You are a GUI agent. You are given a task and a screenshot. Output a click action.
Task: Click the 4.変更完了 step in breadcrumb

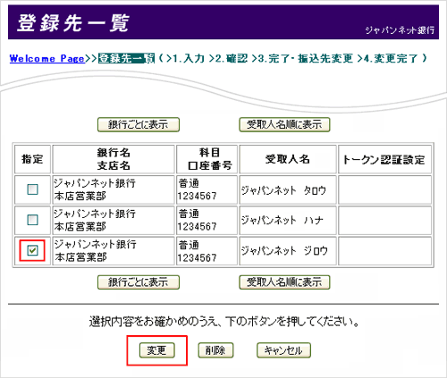(x=388, y=58)
